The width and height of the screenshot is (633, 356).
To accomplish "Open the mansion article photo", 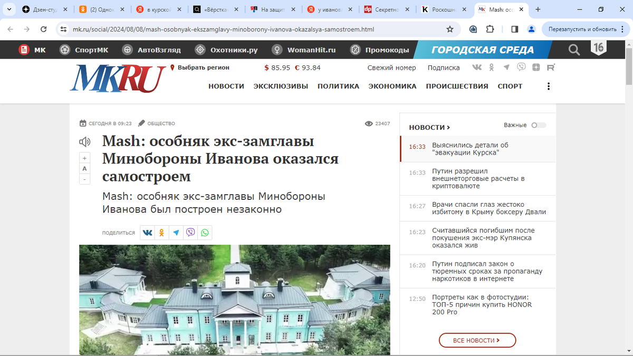I will click(235, 300).
